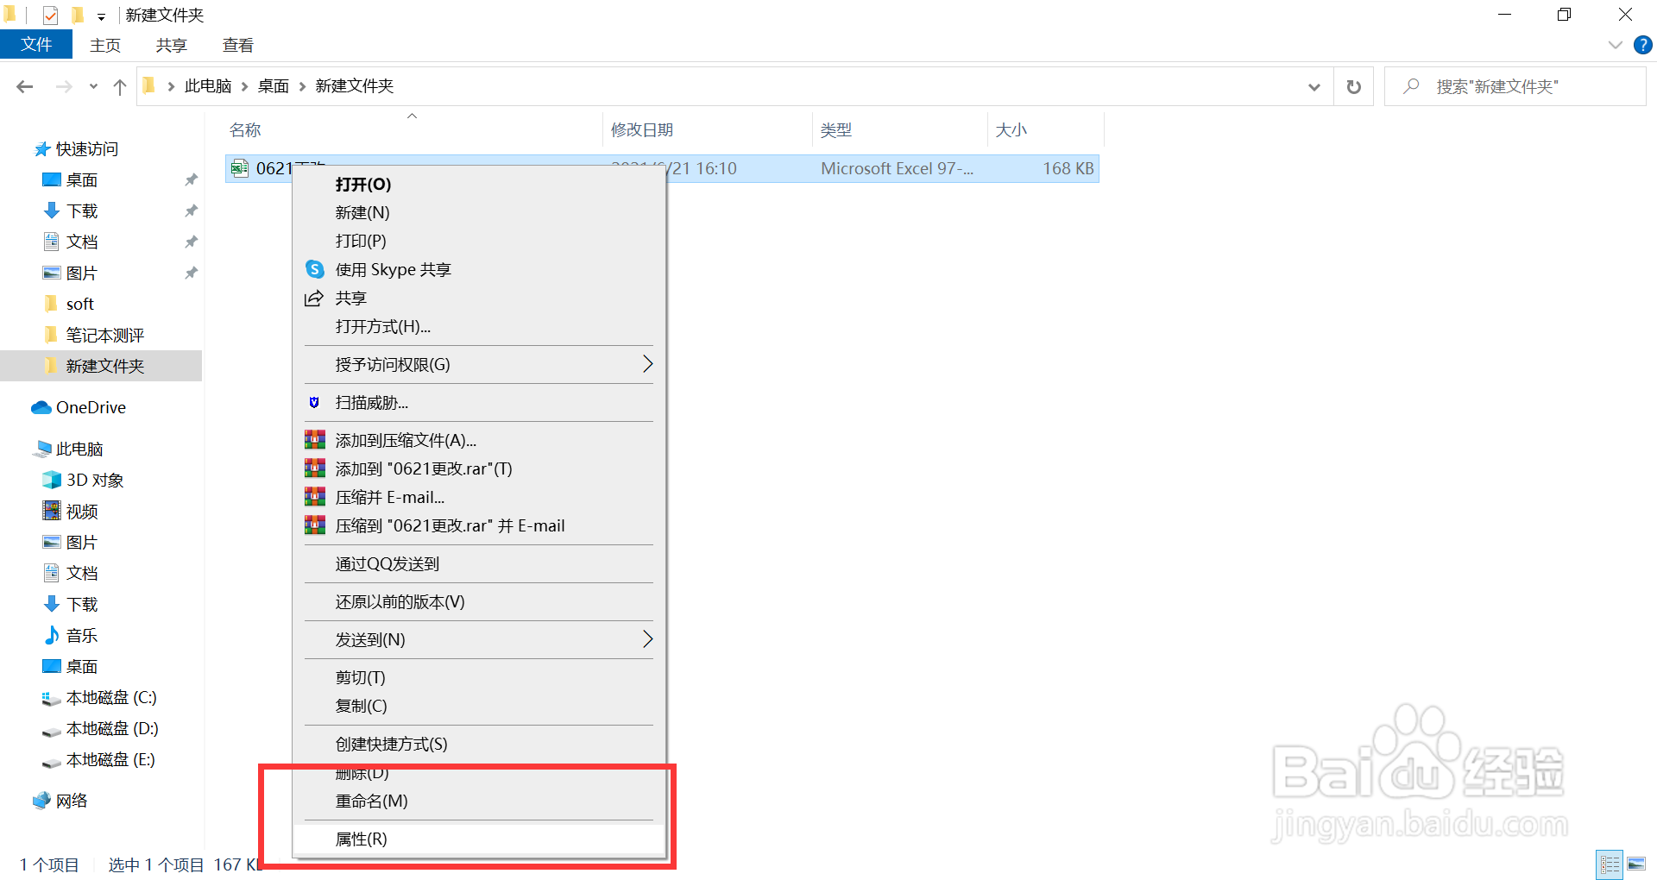Click the search box for 新建文件夹

(x=1515, y=86)
